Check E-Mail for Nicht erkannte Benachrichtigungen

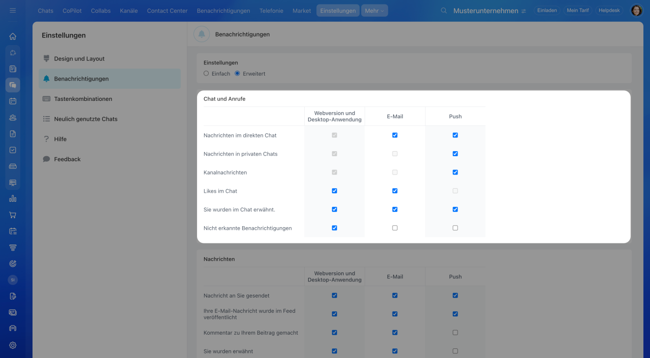tap(395, 228)
